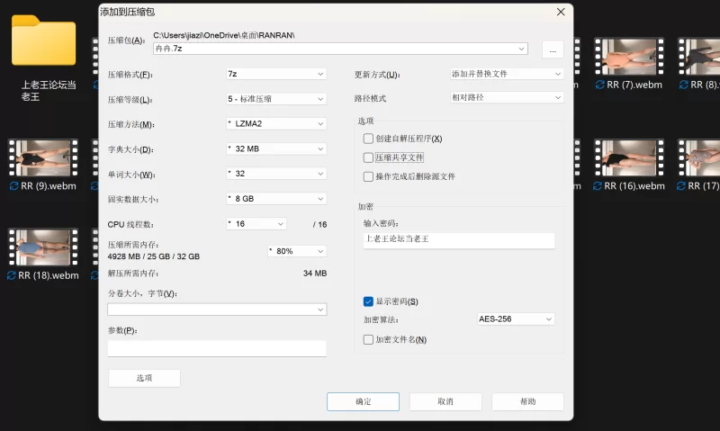Open the 压缩方法 LZMA2 dropdown
This screenshot has height=431, width=720.
[x=276, y=123]
